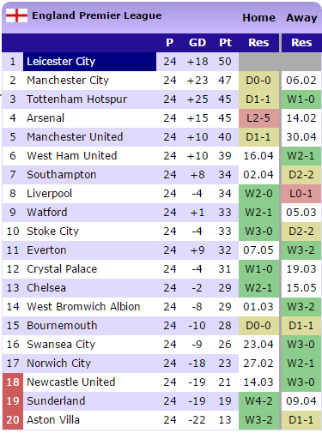The width and height of the screenshot is (322, 433).
Task: Click Stoke City home result W3-0
Action: pyautogui.click(x=258, y=232)
